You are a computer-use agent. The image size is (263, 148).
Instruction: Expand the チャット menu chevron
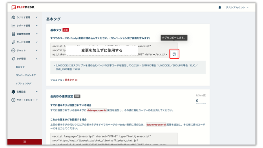37,50
